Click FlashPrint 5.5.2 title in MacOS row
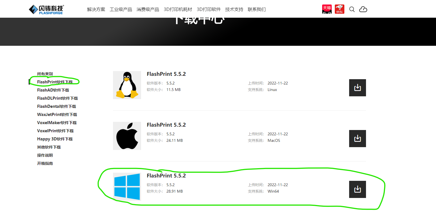436x212 pixels. [x=166, y=125]
